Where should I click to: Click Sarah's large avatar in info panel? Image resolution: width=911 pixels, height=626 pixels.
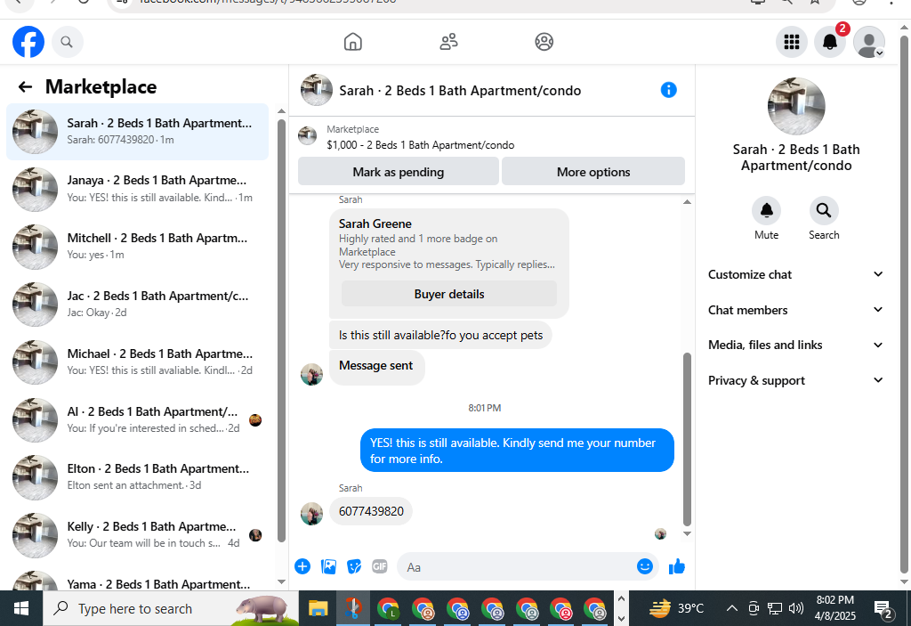click(796, 107)
